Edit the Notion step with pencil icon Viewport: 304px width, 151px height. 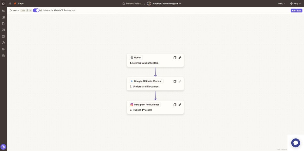180,58
